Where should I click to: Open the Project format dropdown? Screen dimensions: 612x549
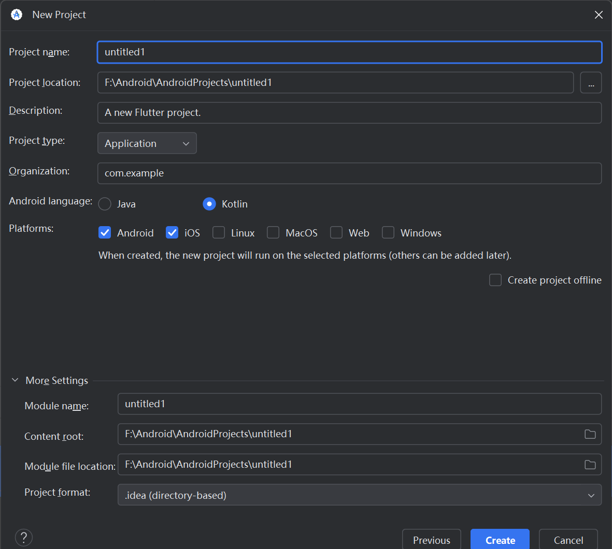[x=590, y=495]
